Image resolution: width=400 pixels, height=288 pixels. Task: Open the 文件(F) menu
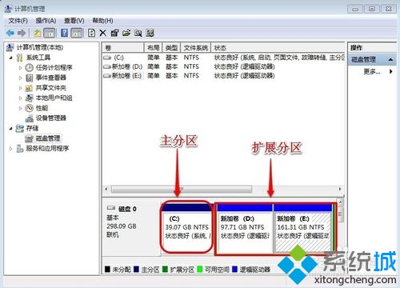click(x=18, y=21)
